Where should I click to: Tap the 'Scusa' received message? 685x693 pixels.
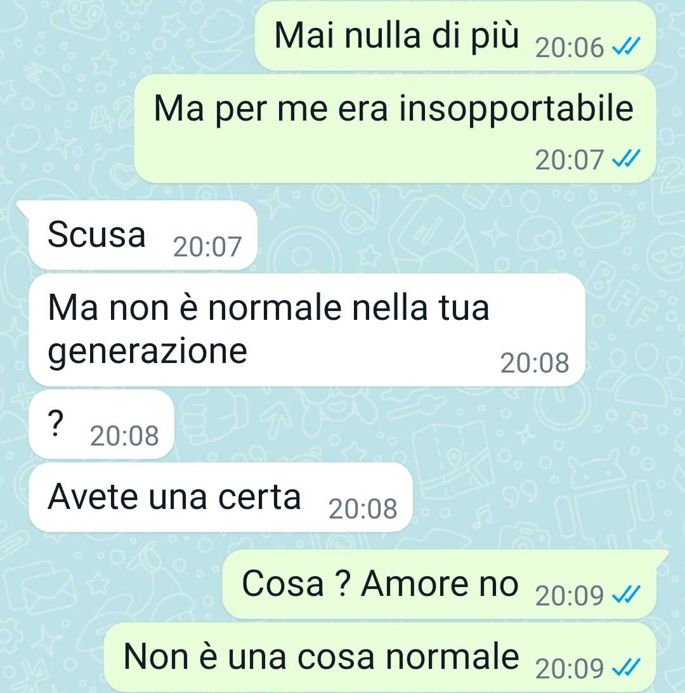143,235
